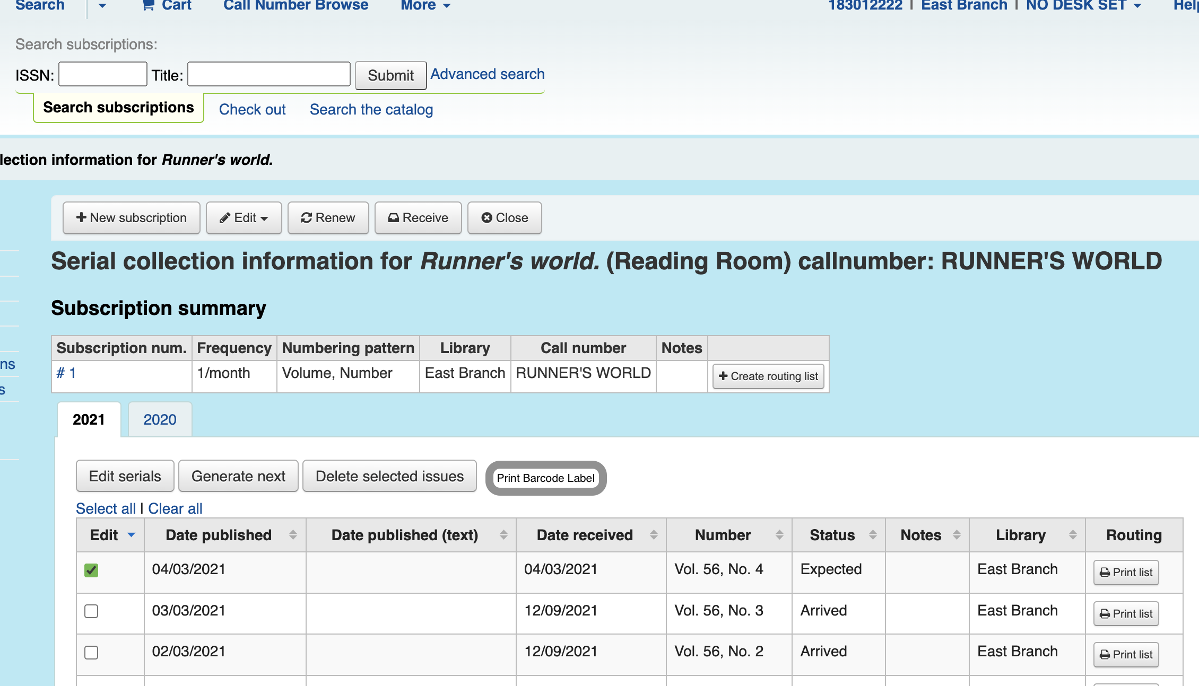Switch to the 2020 tab
This screenshot has height=686, width=1199.
click(x=160, y=420)
